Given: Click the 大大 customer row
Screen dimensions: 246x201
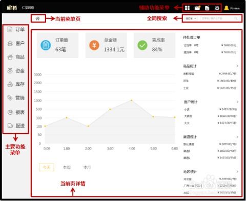Looking at the screenshot, I should click(210, 123).
